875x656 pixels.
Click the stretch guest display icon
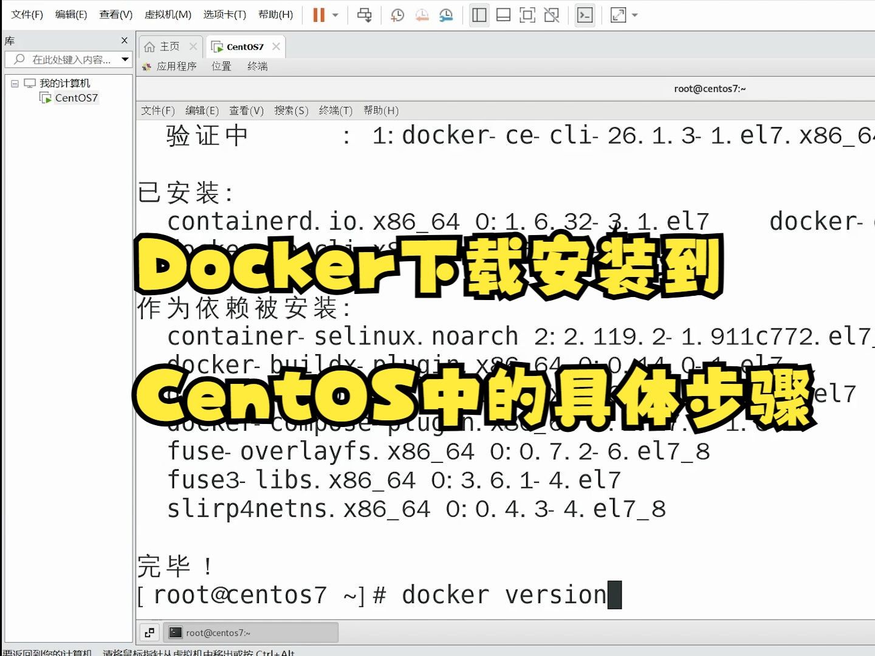pyautogui.click(x=618, y=15)
